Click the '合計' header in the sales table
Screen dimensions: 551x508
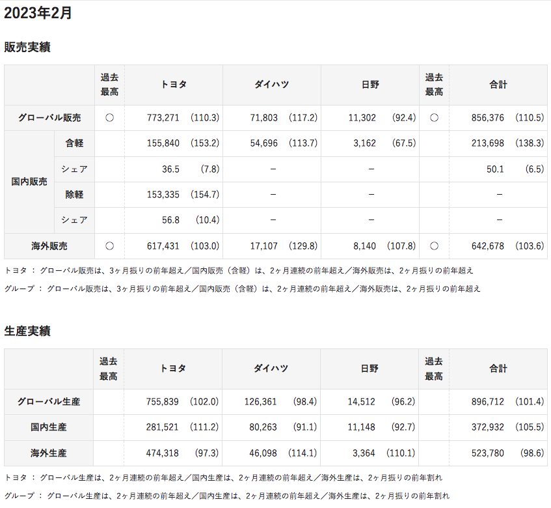pyautogui.click(x=498, y=85)
